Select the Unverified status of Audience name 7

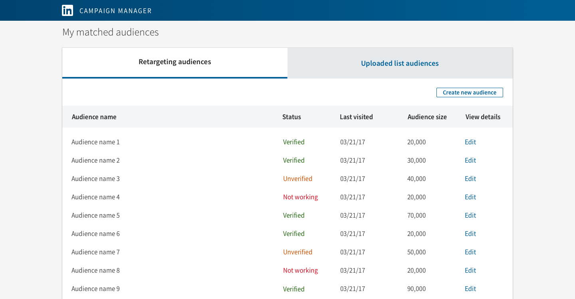(297, 252)
